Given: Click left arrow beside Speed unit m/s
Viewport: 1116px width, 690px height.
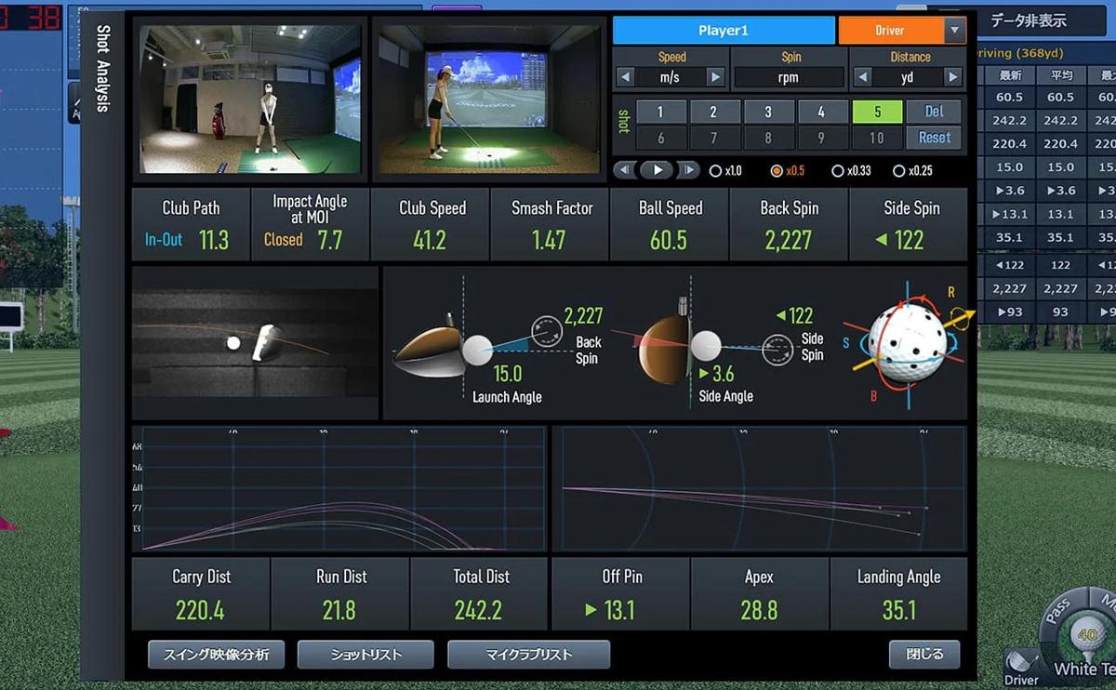Looking at the screenshot, I should (x=625, y=77).
